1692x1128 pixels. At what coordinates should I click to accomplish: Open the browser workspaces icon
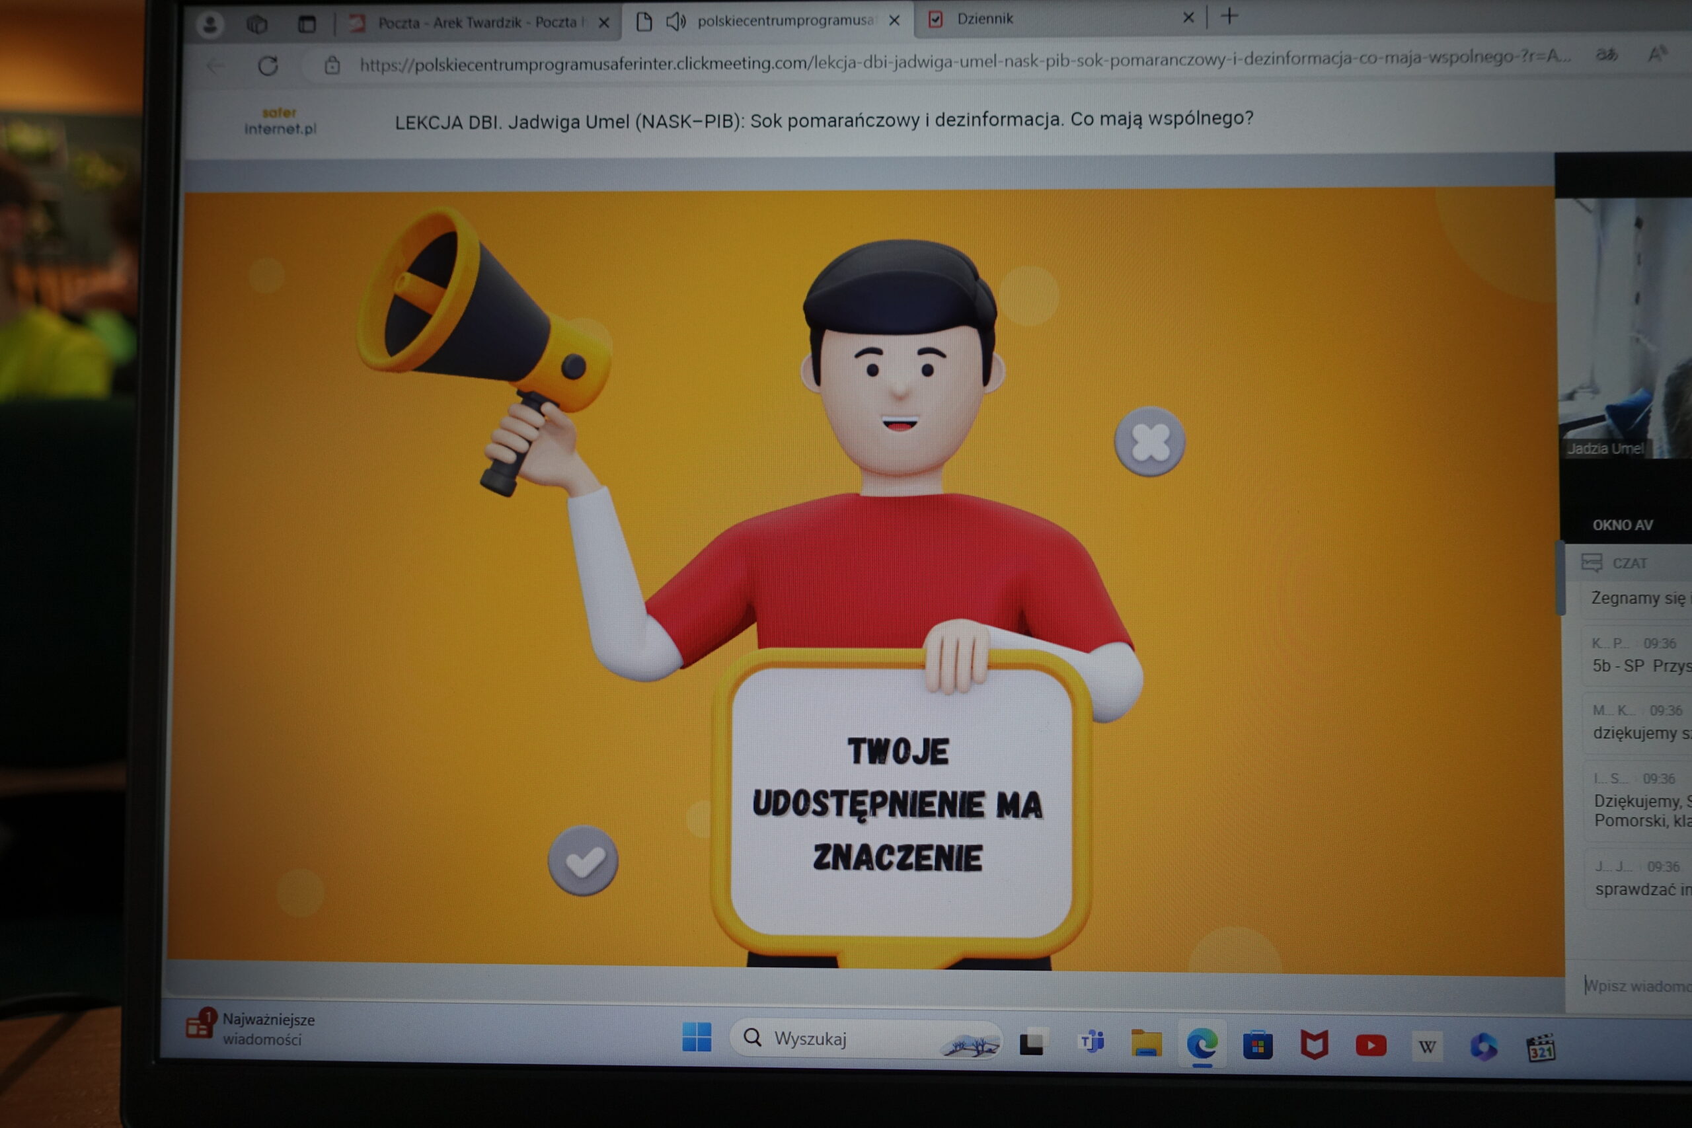click(x=257, y=25)
